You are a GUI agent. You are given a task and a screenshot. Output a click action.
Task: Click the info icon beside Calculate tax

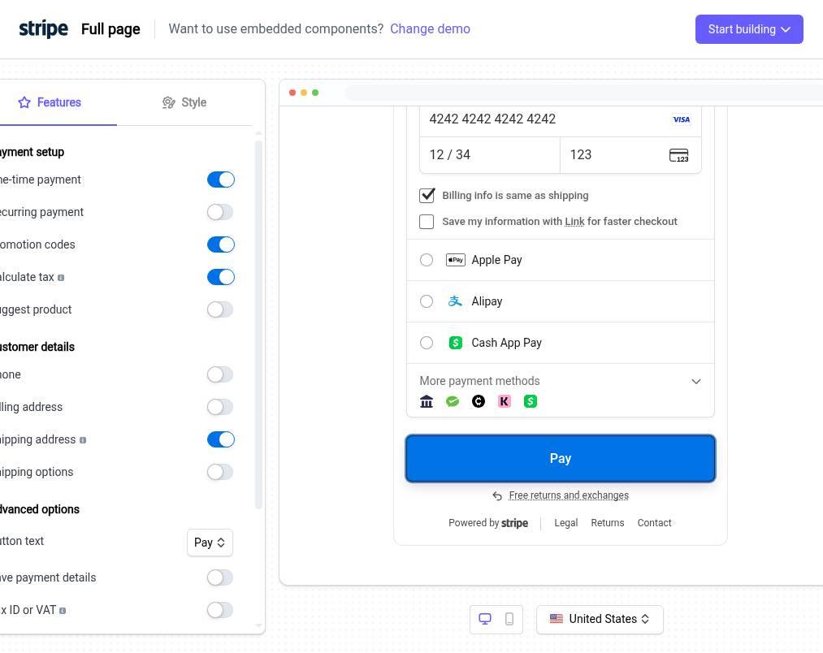61,278
